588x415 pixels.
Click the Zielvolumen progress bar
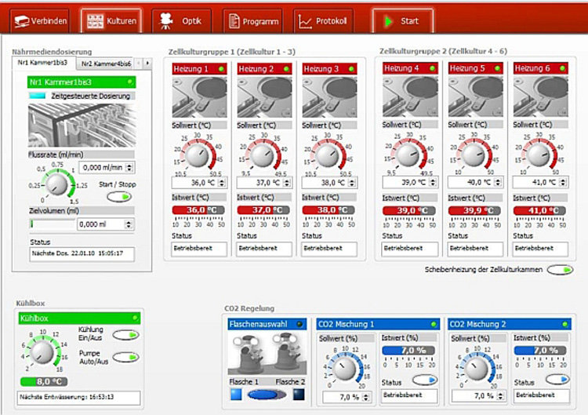pos(52,224)
